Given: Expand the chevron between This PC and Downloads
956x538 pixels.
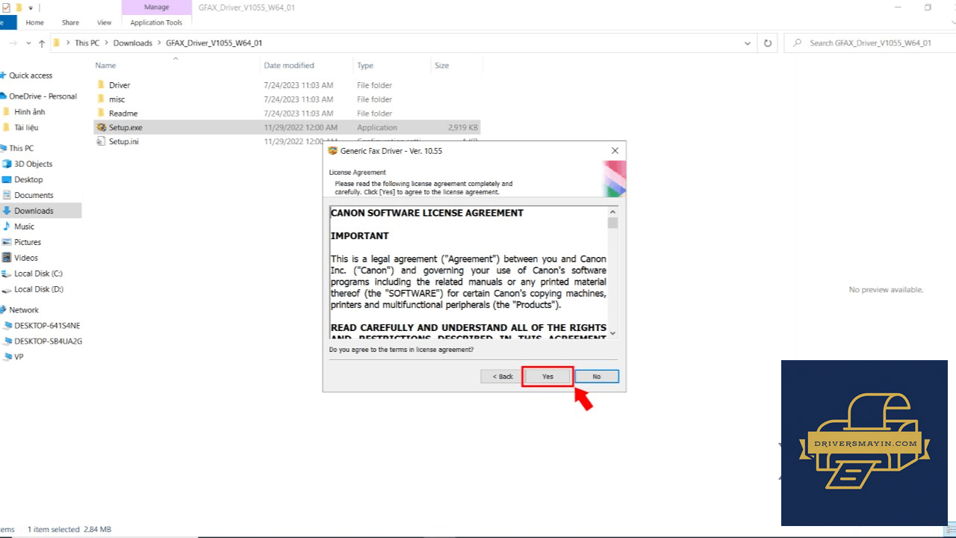Looking at the screenshot, I should [107, 43].
